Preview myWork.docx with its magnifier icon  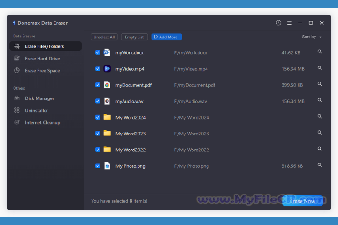[320, 52]
